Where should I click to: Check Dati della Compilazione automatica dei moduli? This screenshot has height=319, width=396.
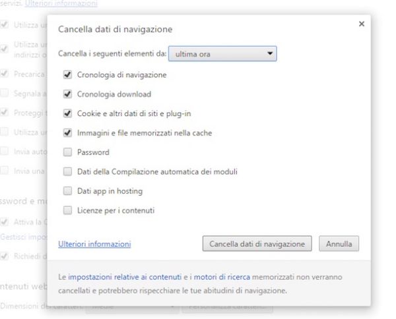[x=67, y=171]
